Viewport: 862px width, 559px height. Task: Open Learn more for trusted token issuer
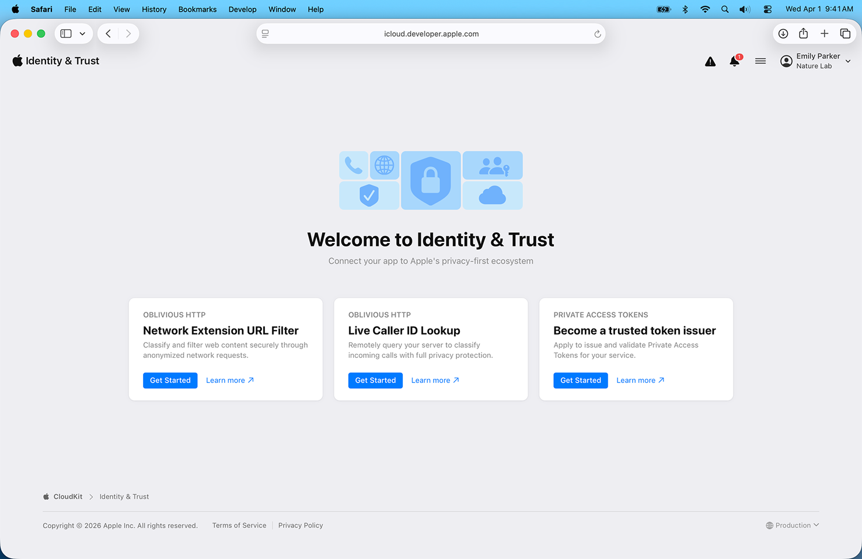640,381
